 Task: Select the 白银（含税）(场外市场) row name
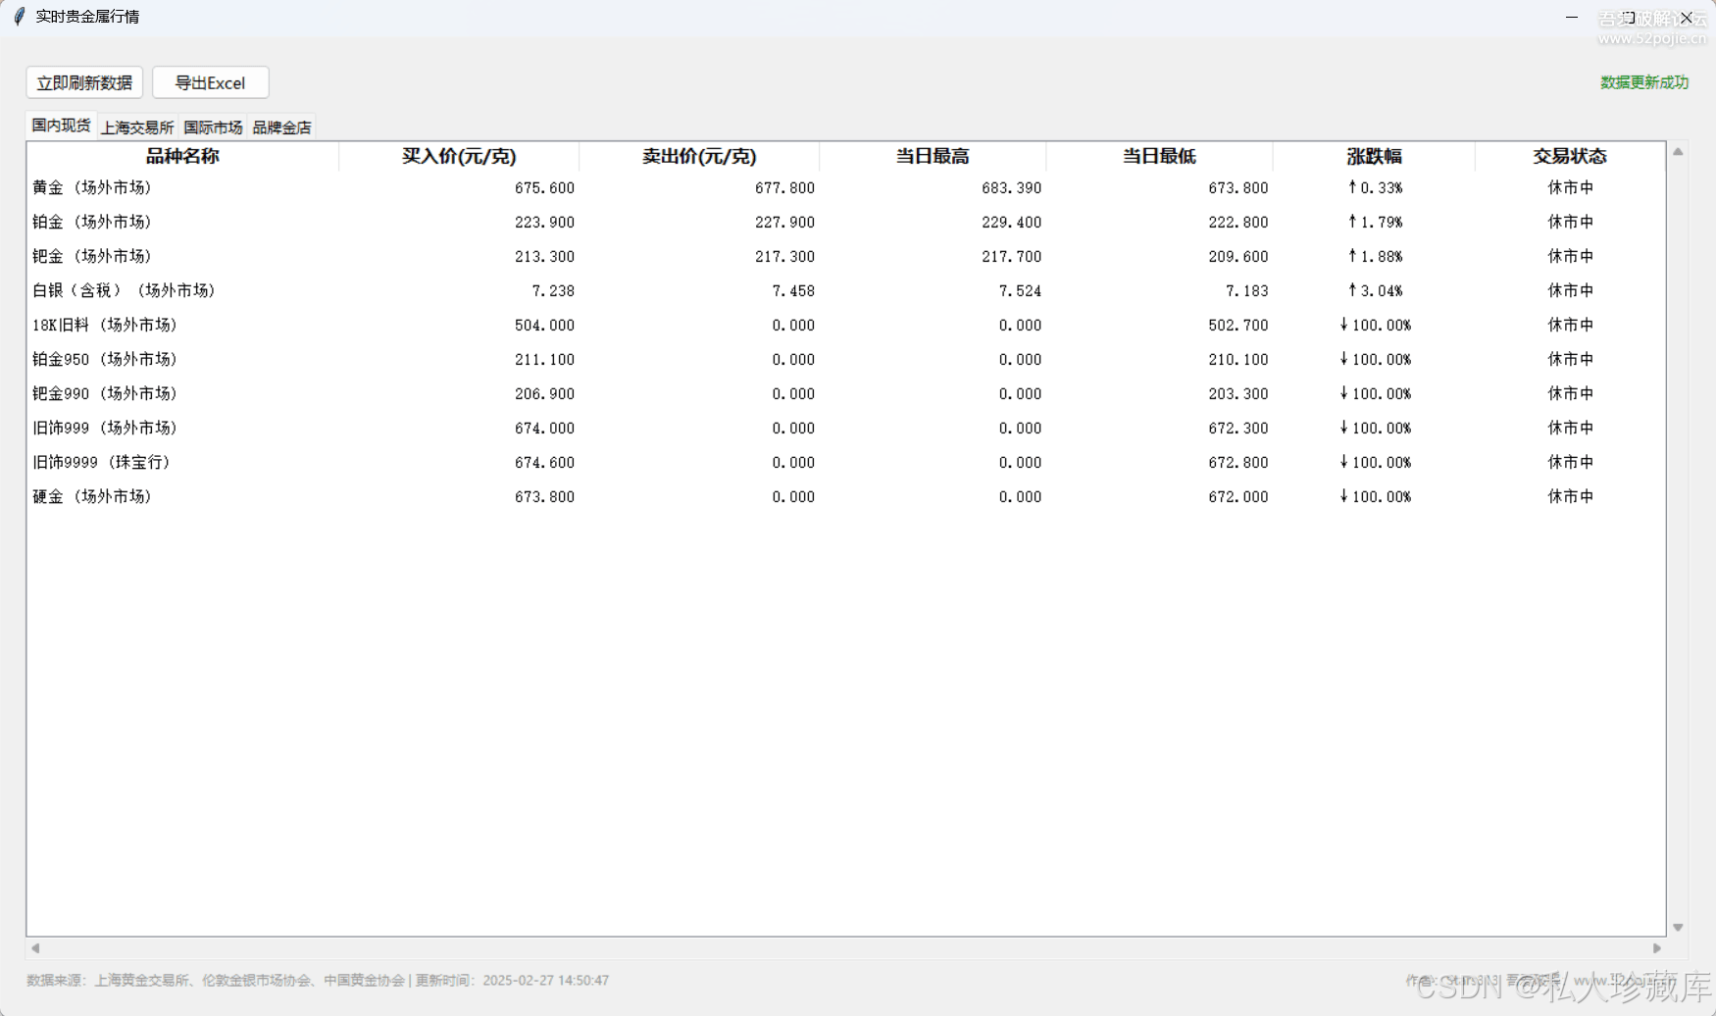pyautogui.click(x=125, y=290)
